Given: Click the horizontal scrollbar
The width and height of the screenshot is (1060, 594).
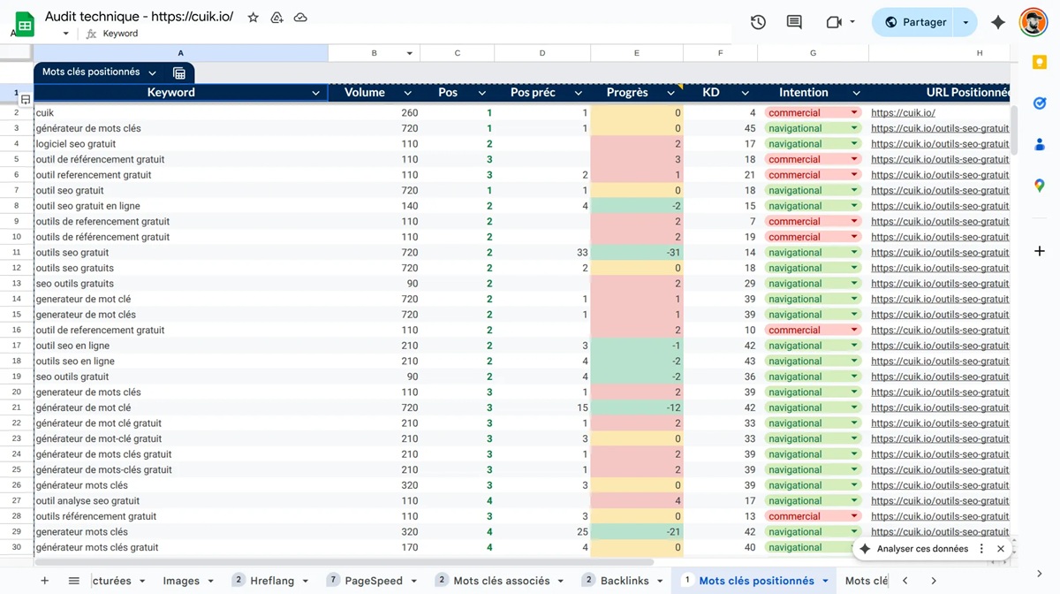Looking at the screenshot, I should coord(344,562).
